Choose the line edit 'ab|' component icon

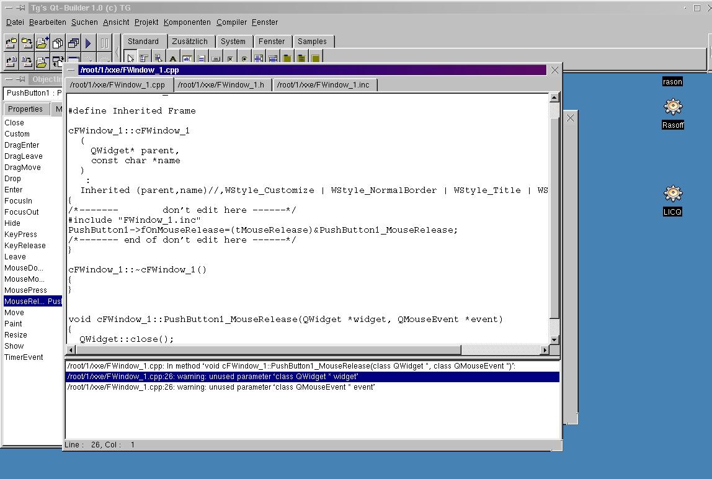(187, 59)
